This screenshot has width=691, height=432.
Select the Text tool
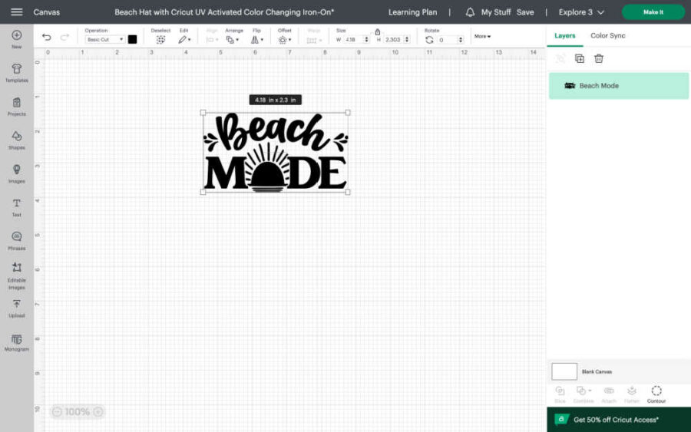click(16, 206)
